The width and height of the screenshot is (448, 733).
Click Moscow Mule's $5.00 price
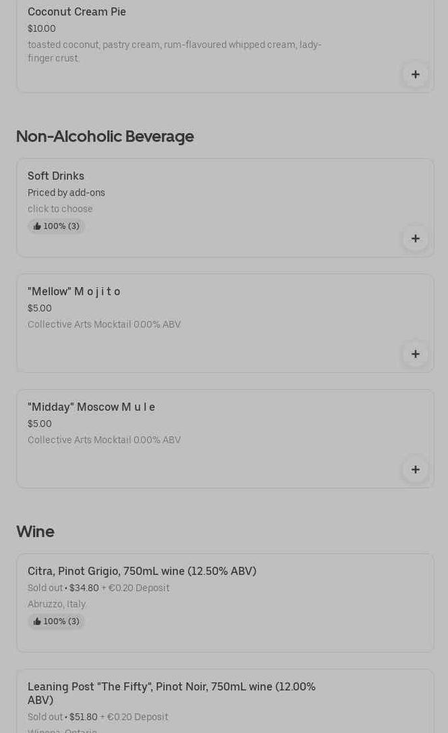coord(40,424)
